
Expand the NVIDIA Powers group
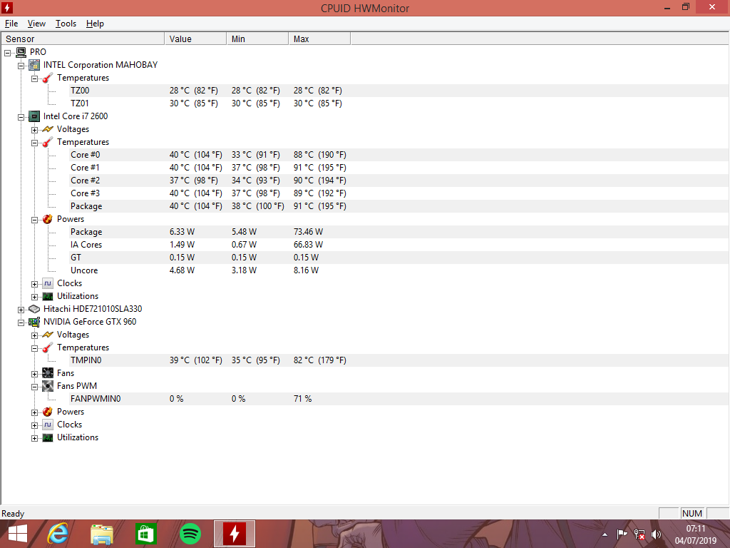[34, 412]
